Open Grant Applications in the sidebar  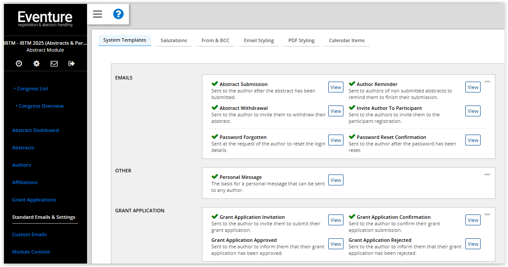[34, 199]
